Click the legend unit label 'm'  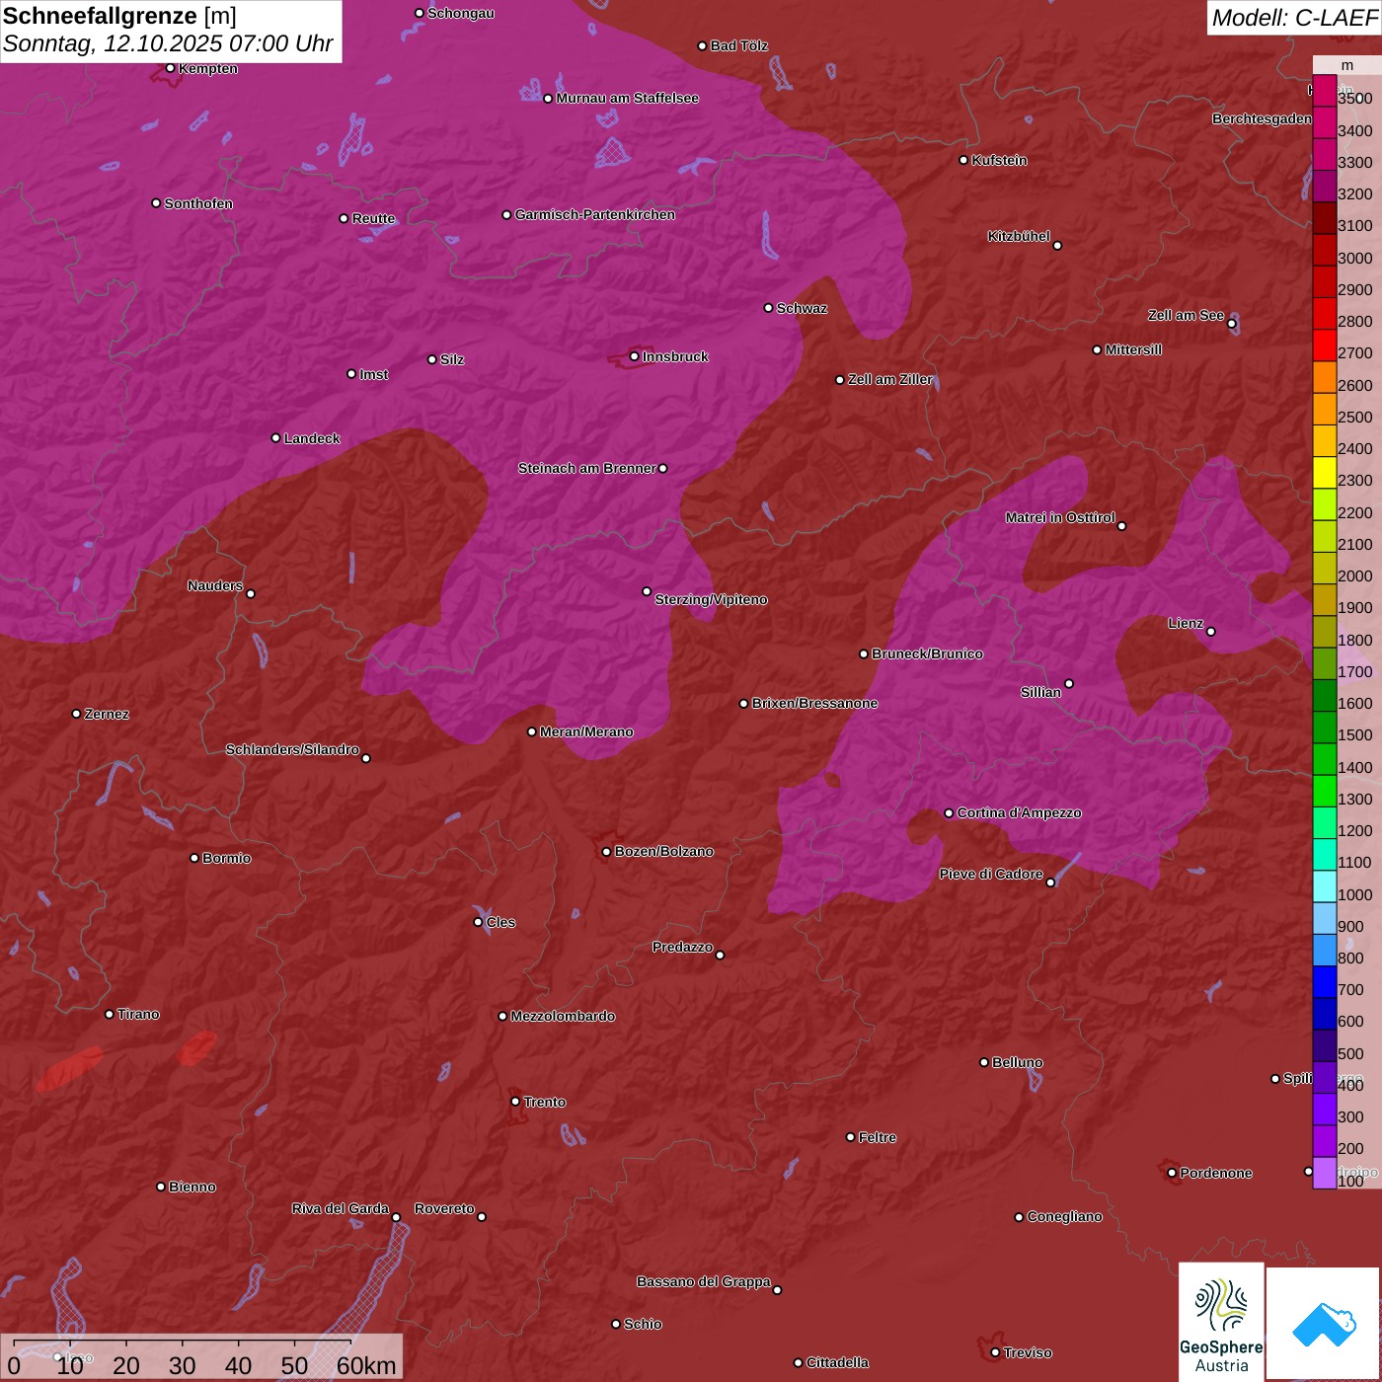pos(1346,65)
